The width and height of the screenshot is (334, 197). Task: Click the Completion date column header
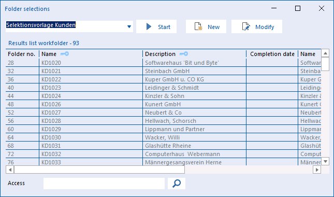(x=272, y=54)
